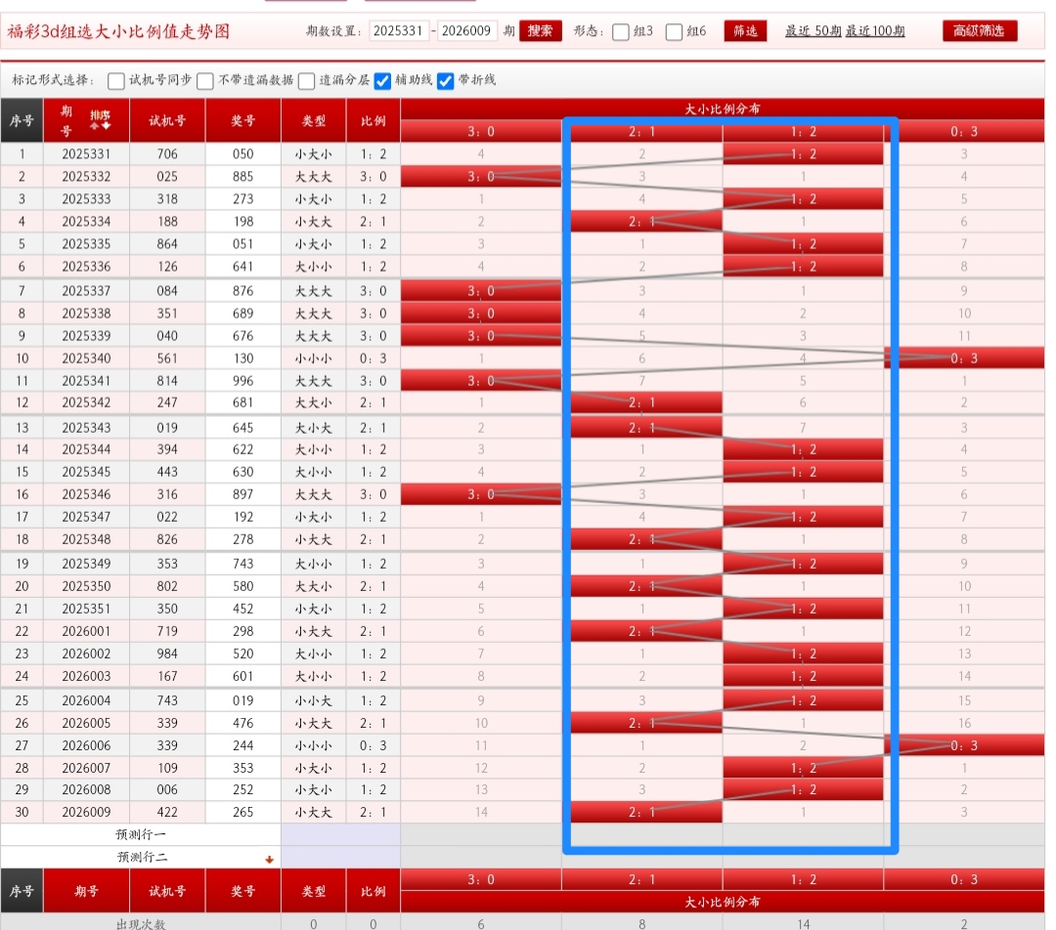Click the 筛选 filter button

[745, 31]
